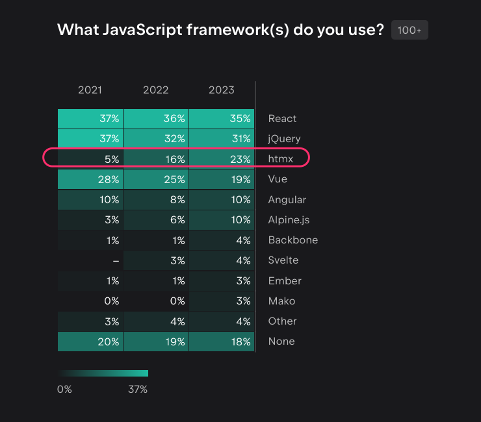Click the Backbone row label
481x422 pixels.
click(x=293, y=240)
